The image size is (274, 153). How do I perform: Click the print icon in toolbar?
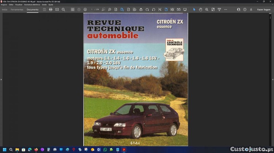pyautogui.click(x=51, y=9)
